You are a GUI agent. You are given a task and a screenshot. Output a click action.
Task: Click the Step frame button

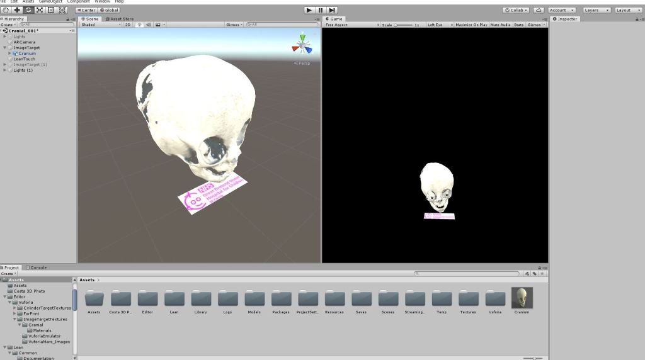coord(332,10)
